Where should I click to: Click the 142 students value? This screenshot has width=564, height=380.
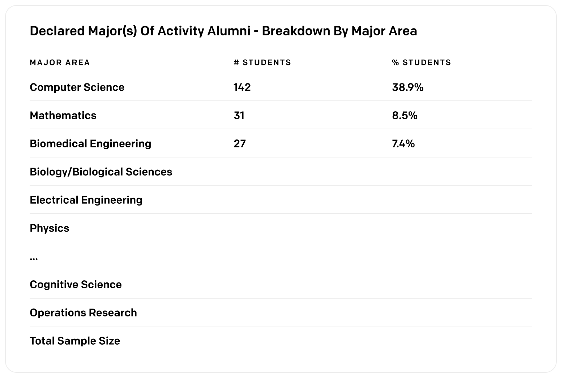[242, 87]
